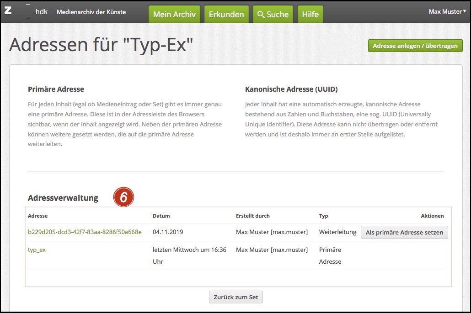The width and height of the screenshot is (471, 313).
Task: Click the Kanonische Adresse (UUID) heading
Action: [x=291, y=89]
